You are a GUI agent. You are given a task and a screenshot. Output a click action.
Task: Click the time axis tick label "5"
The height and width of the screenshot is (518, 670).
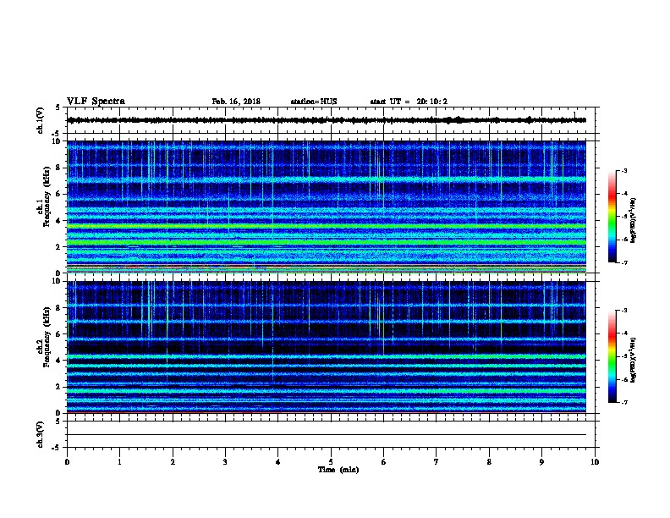click(331, 462)
